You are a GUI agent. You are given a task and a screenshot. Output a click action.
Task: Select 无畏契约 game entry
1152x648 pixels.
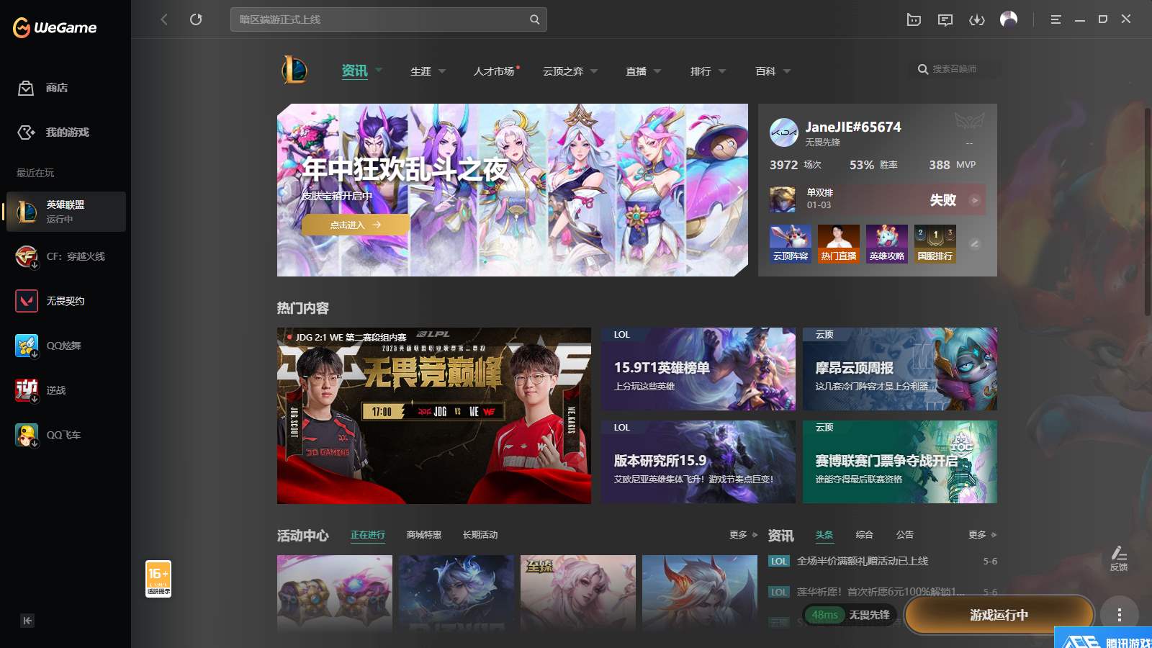(x=66, y=301)
